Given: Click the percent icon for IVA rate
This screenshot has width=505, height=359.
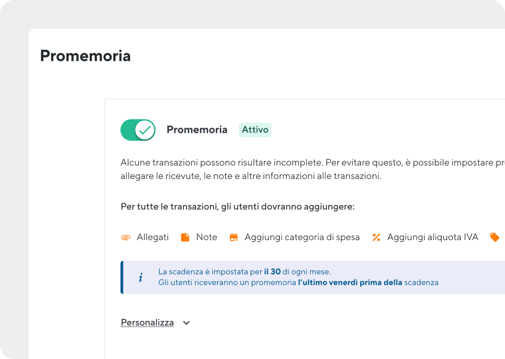Looking at the screenshot, I should (x=376, y=237).
